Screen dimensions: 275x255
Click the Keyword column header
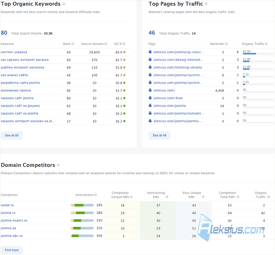(7, 44)
